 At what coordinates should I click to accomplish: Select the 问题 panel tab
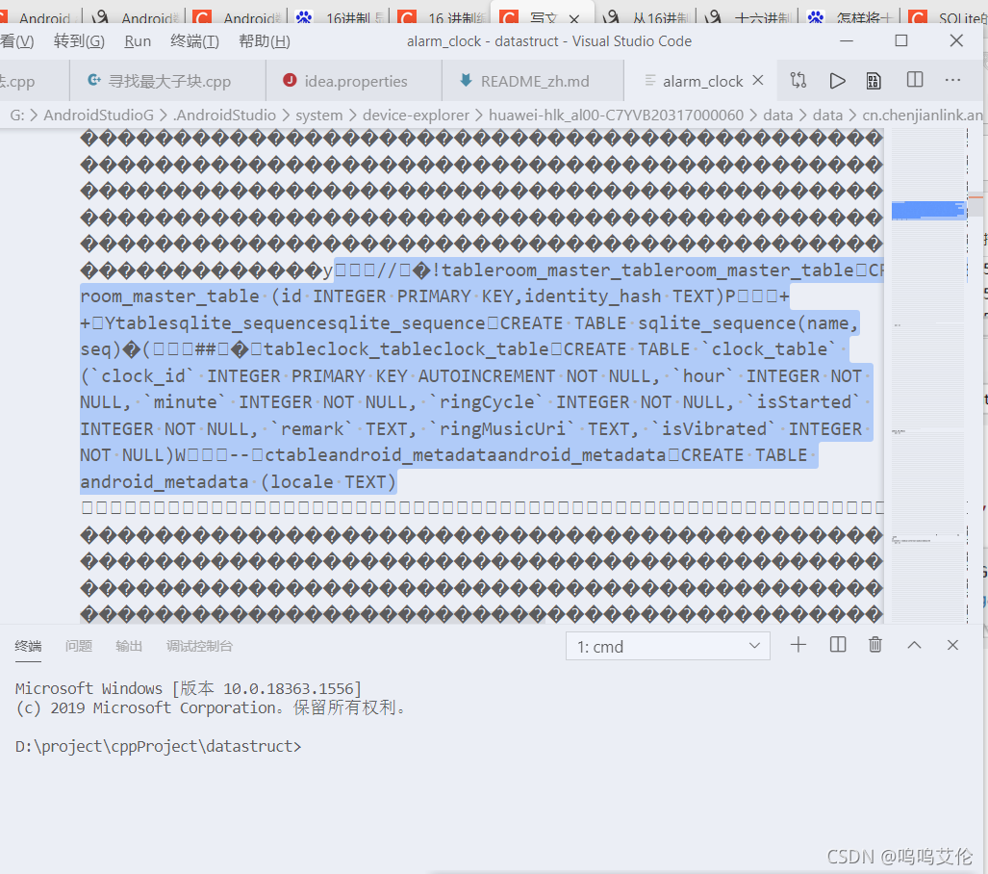pos(79,646)
